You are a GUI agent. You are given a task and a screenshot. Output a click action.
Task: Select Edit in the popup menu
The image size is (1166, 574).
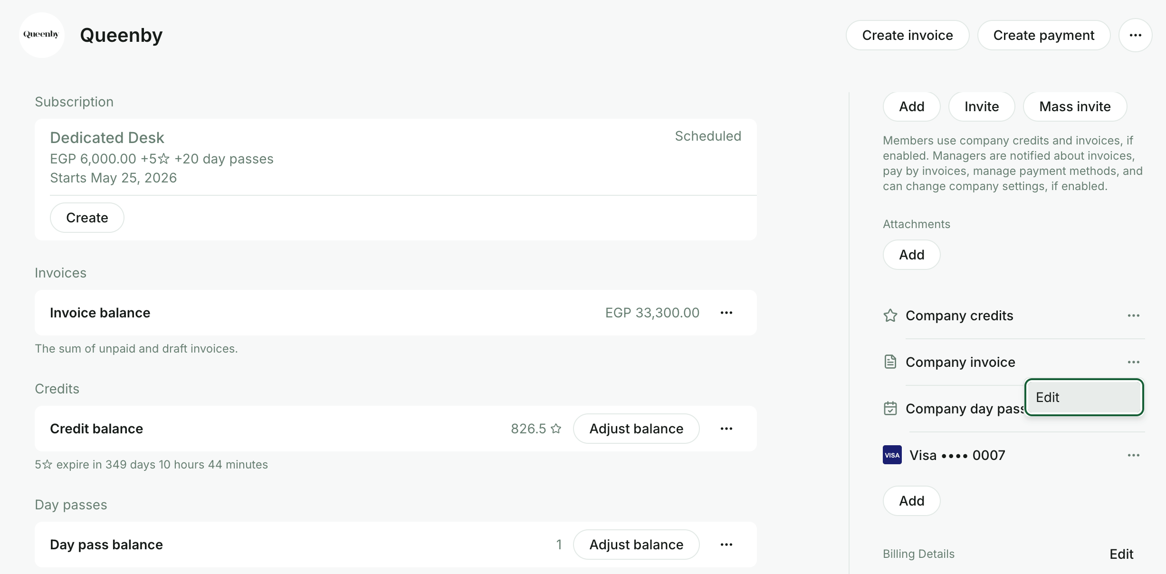[1084, 397]
